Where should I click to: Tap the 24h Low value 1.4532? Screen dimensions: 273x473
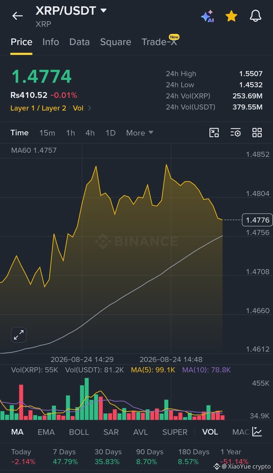point(251,85)
